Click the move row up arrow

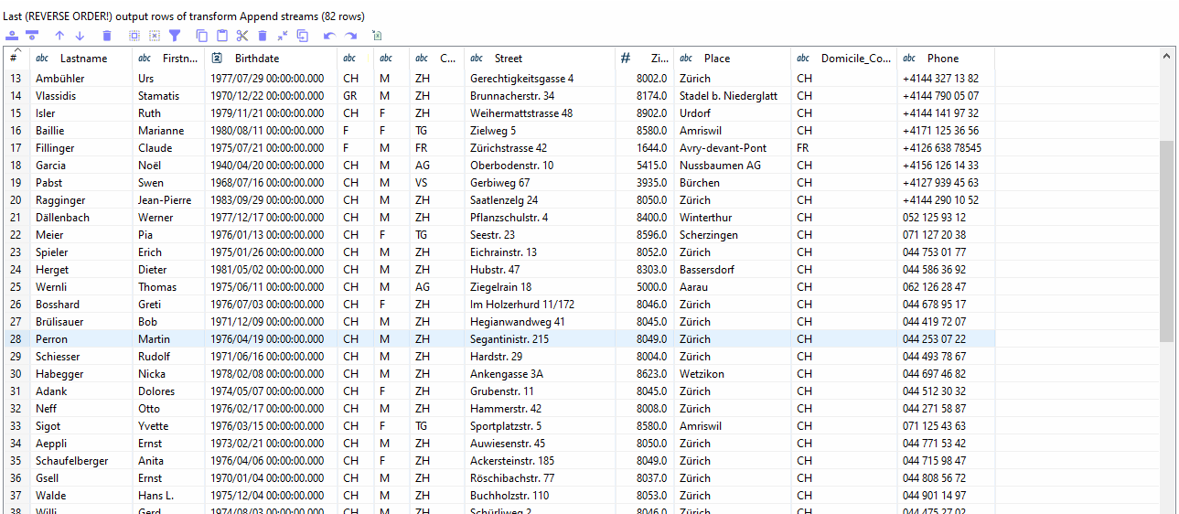pyautogui.click(x=59, y=36)
